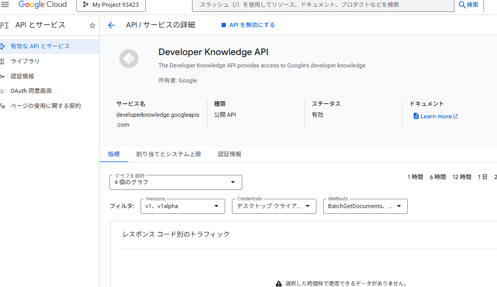This screenshot has width=497, height=287.
Task: Click the ページの使用に関する契約 settings icon
Action: (x=2, y=106)
